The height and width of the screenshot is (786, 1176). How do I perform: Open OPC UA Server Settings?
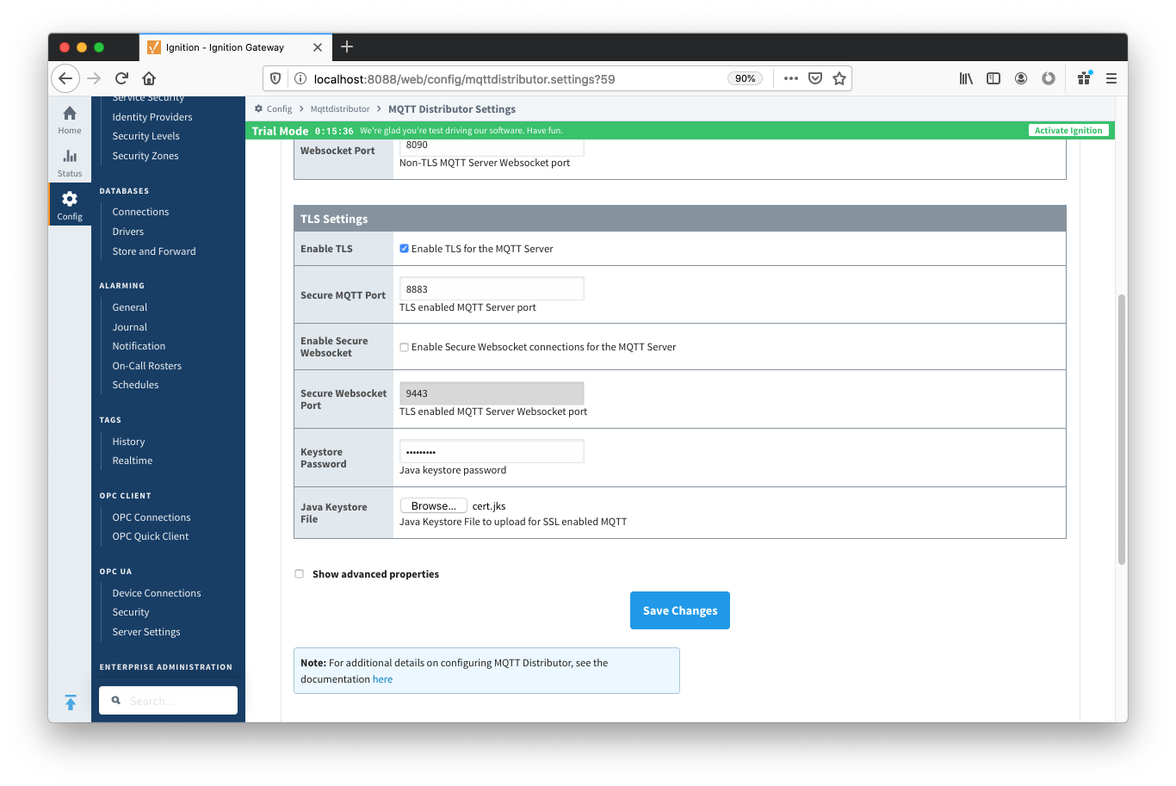click(146, 632)
